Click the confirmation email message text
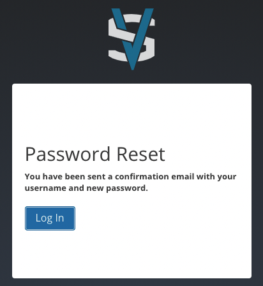This screenshot has width=263, height=286. click(x=130, y=182)
